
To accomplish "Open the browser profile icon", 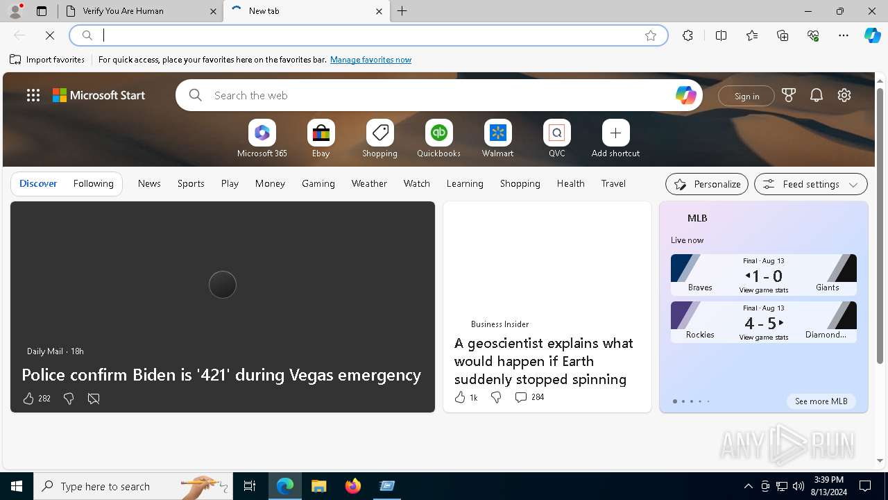I will [15, 10].
